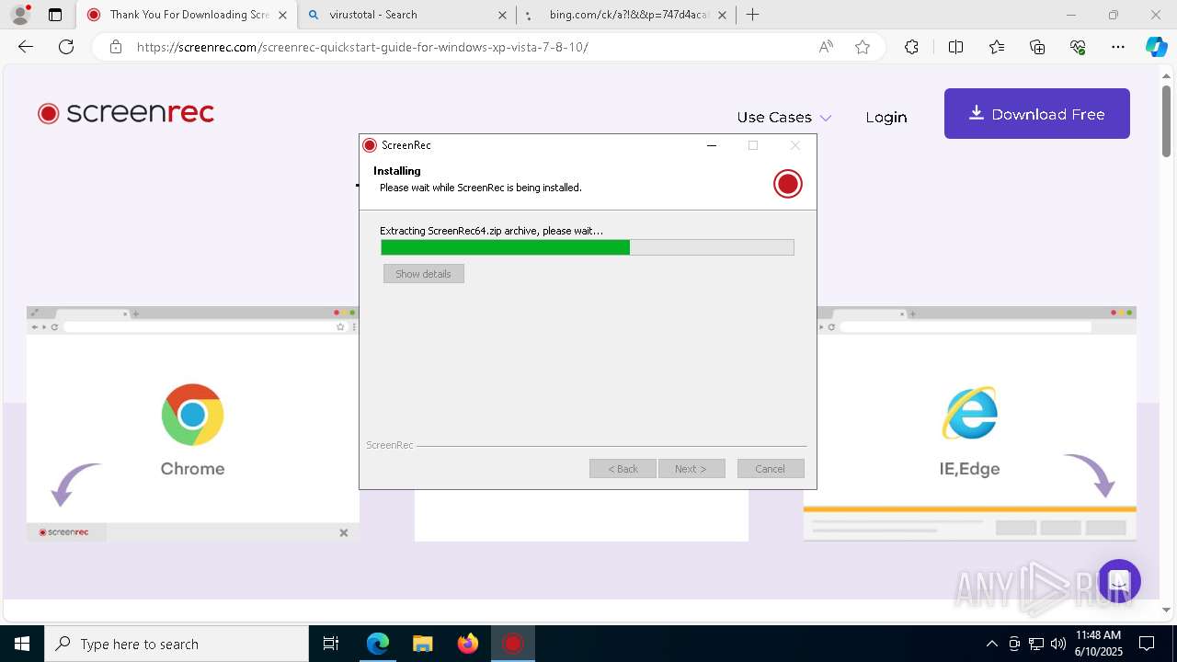Click the ScreenRec red record logo in installer
The height and width of the screenshot is (662, 1177).
pos(788,184)
